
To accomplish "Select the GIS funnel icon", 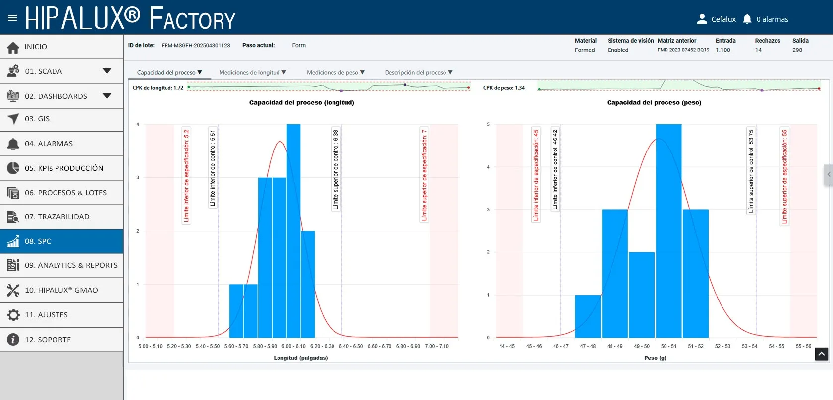I will (x=13, y=119).
